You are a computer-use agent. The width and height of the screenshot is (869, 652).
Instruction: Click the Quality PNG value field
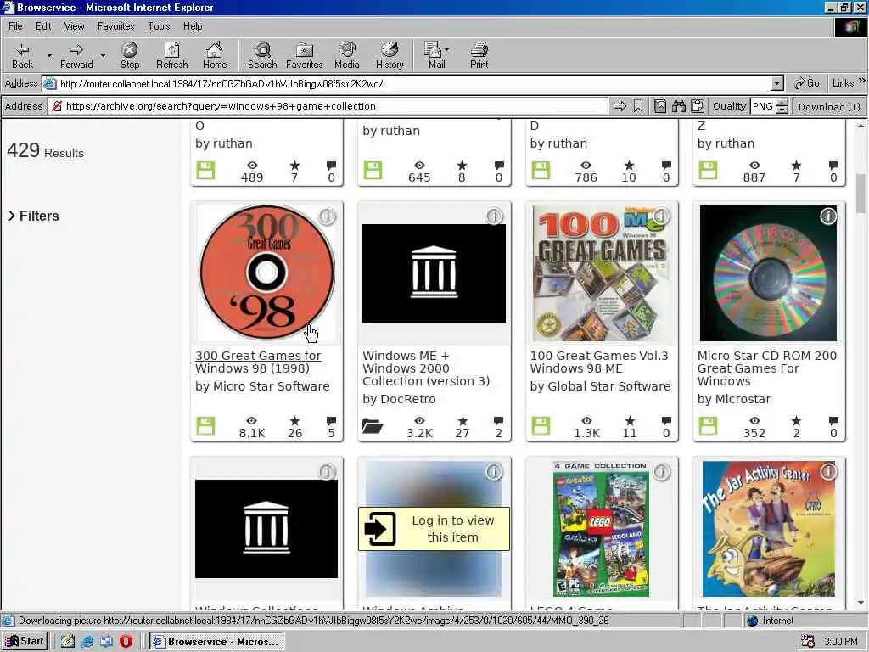(763, 106)
